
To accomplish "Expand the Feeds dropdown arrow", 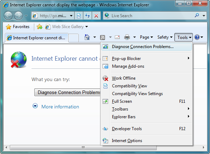I will coord(110,37).
